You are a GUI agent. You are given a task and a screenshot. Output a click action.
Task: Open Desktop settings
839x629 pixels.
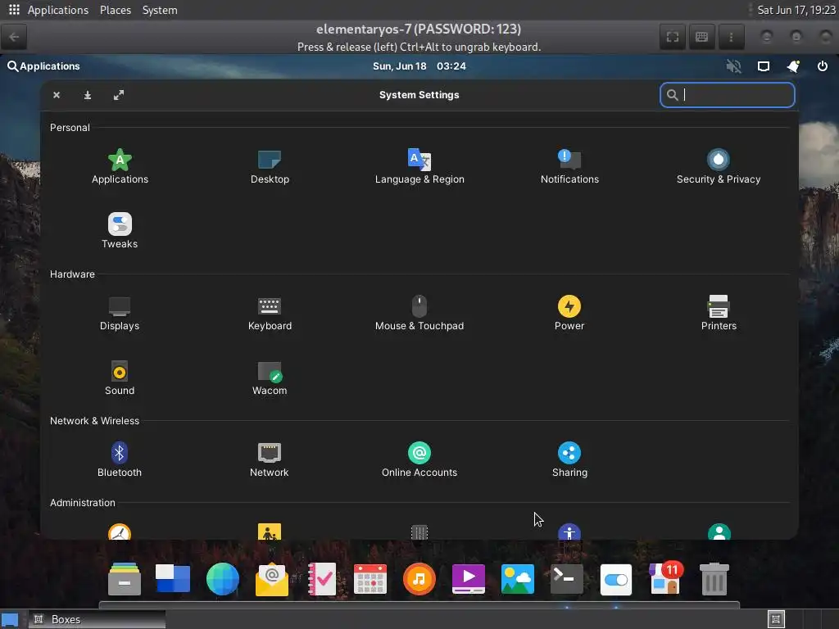coord(270,167)
